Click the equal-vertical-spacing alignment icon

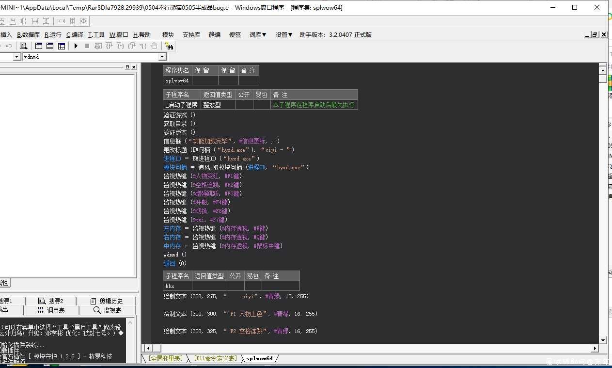click(x=46, y=21)
